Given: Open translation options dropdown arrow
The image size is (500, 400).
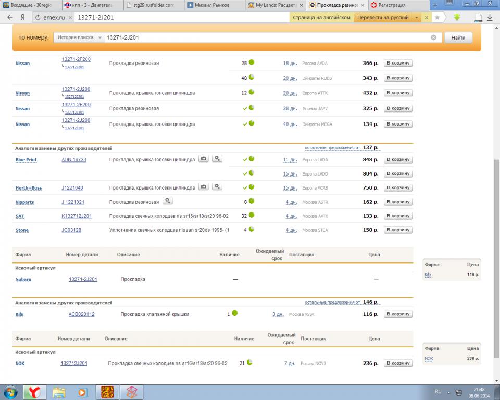Looking at the screenshot, I should coord(417,18).
